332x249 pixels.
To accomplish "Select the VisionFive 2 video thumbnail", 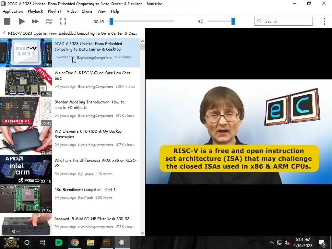I will [26, 82].
